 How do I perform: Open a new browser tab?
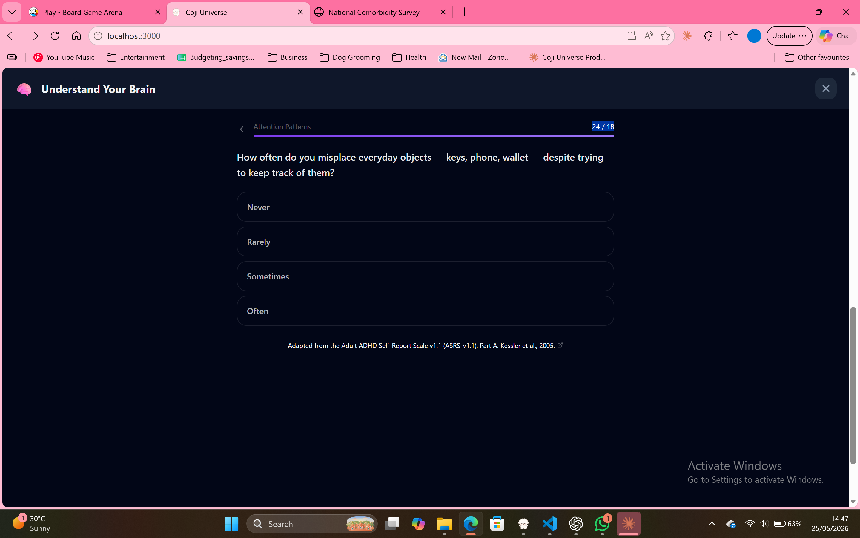coord(464,12)
